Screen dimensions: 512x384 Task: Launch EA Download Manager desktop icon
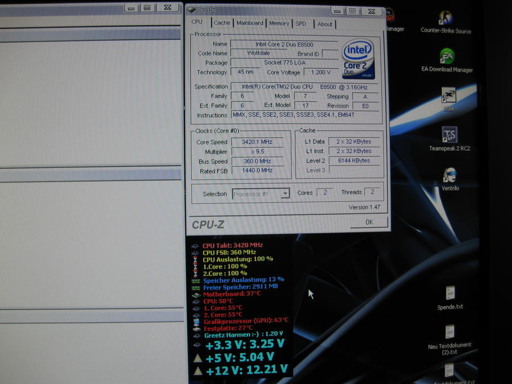[x=447, y=60]
